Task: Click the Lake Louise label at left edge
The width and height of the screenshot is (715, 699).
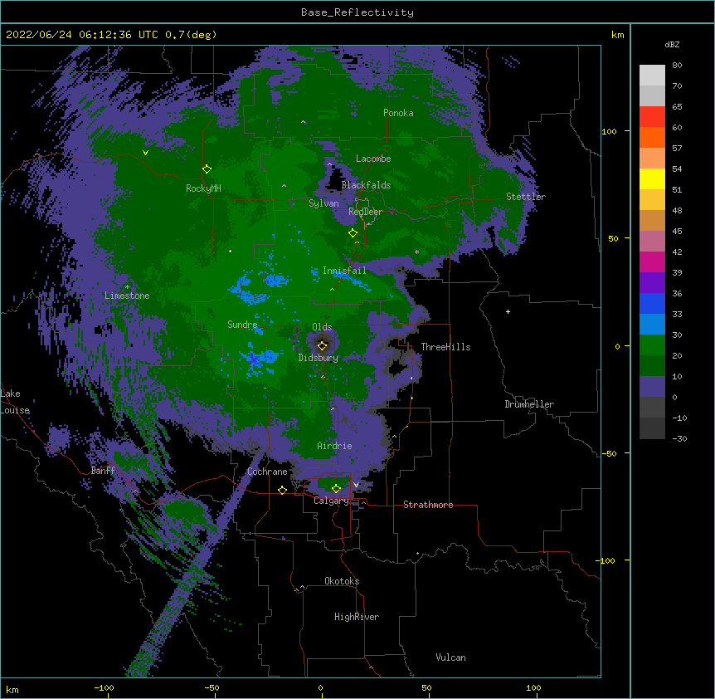Action: 15,402
